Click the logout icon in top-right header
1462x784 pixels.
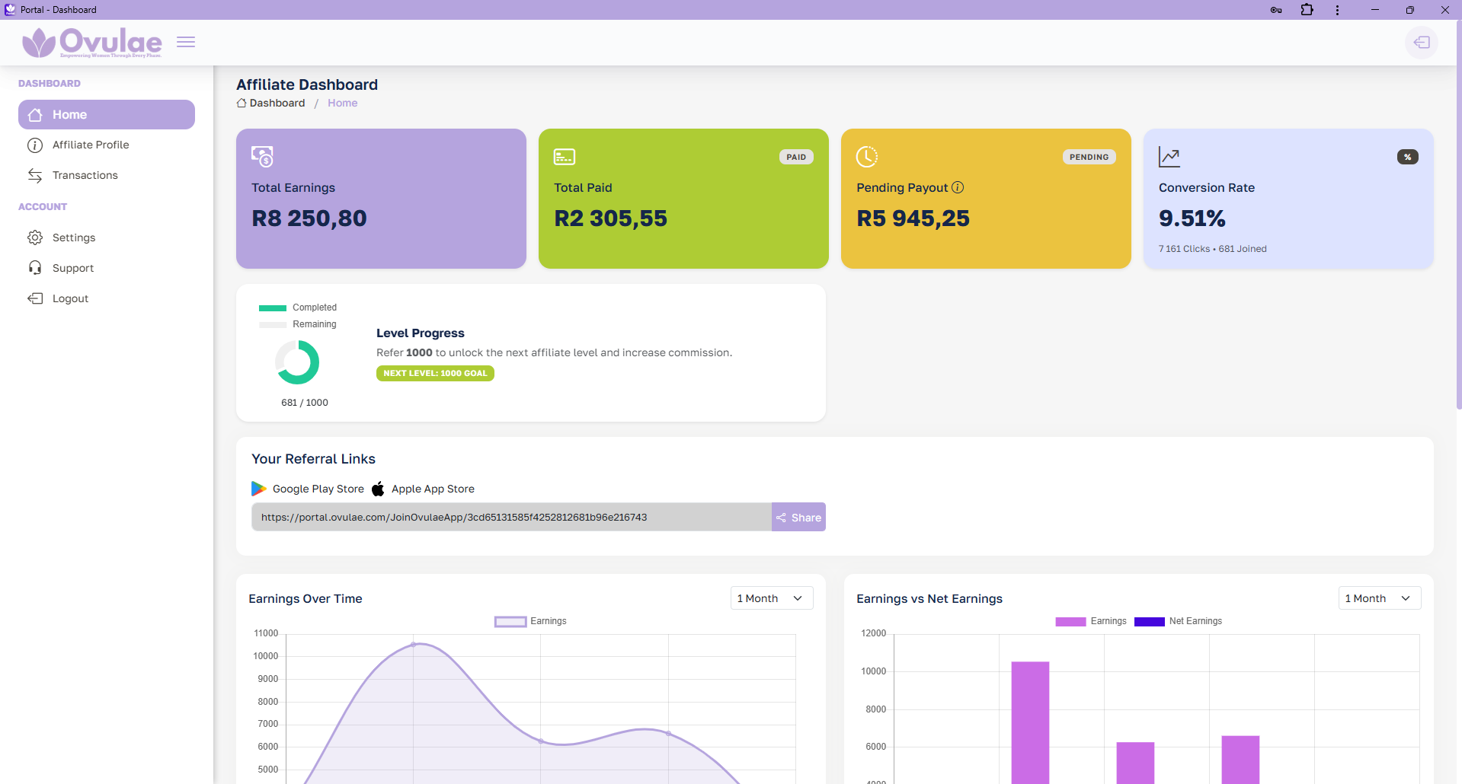click(x=1421, y=43)
